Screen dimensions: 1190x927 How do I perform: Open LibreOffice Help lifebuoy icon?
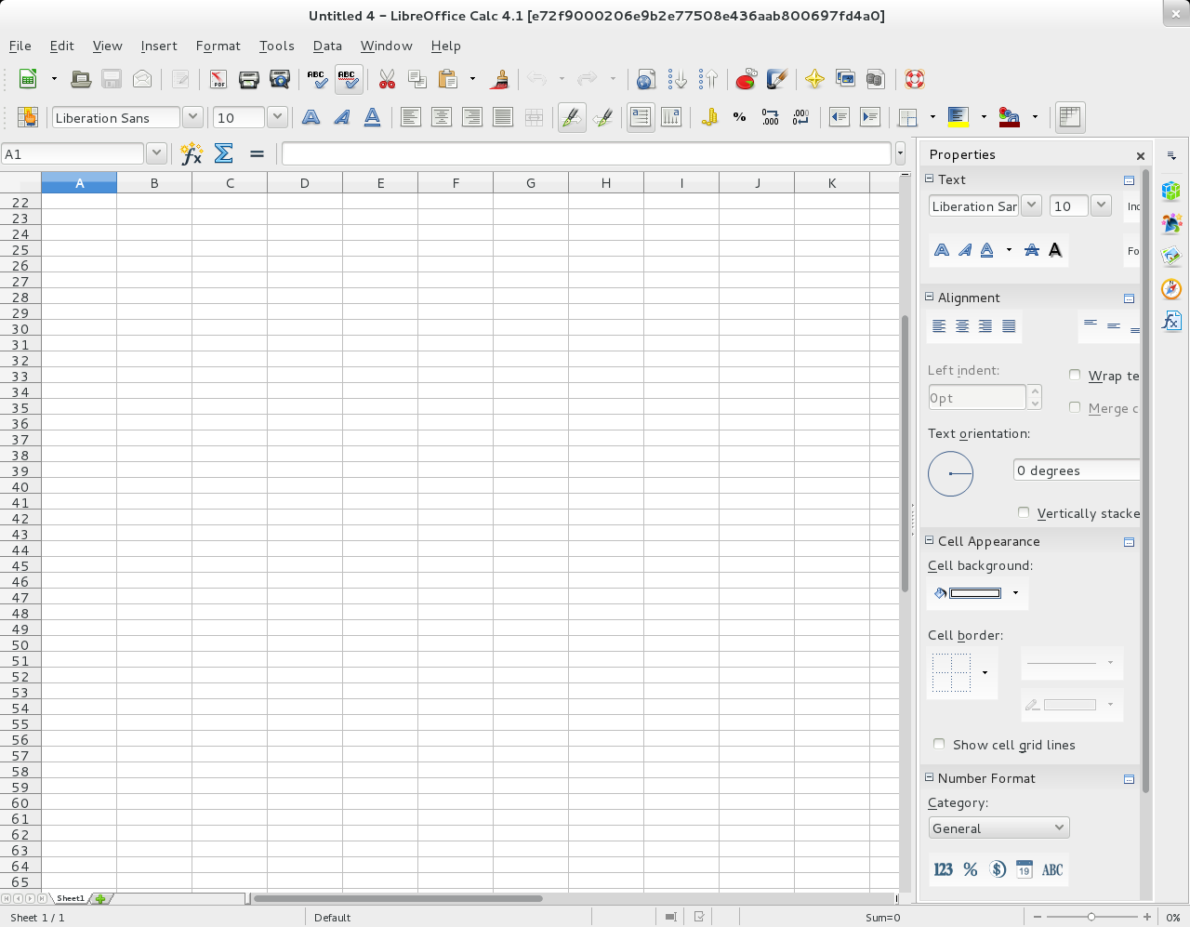(x=915, y=79)
